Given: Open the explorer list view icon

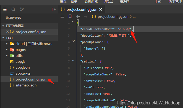Looking at the screenshot, I should pos(5,9).
